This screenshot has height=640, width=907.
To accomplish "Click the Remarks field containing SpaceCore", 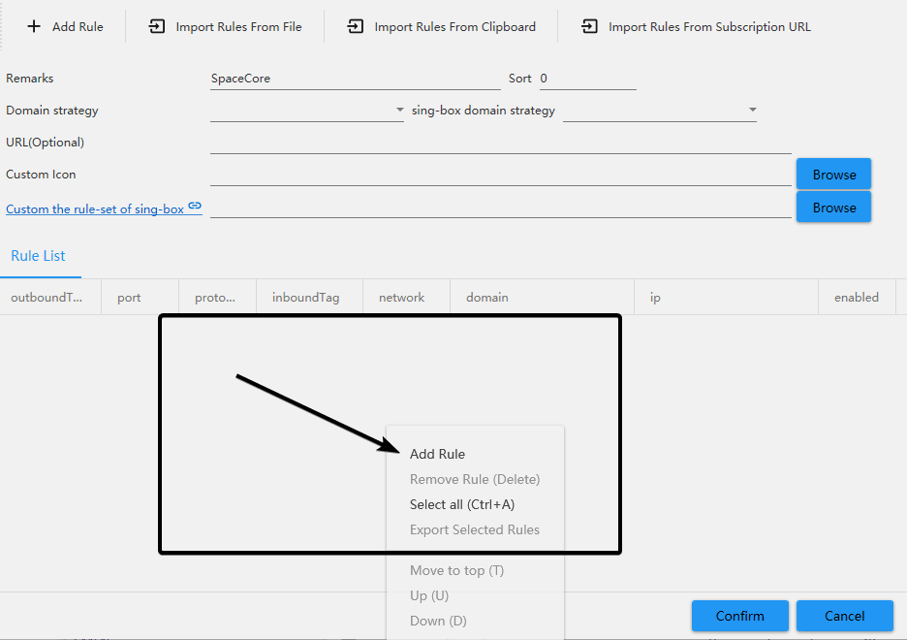I will click(x=355, y=79).
